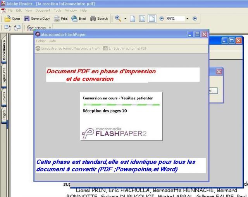The image size is (248, 197).
Task: Click the conversion progress bar
Action: pyautogui.click(x=121, y=105)
